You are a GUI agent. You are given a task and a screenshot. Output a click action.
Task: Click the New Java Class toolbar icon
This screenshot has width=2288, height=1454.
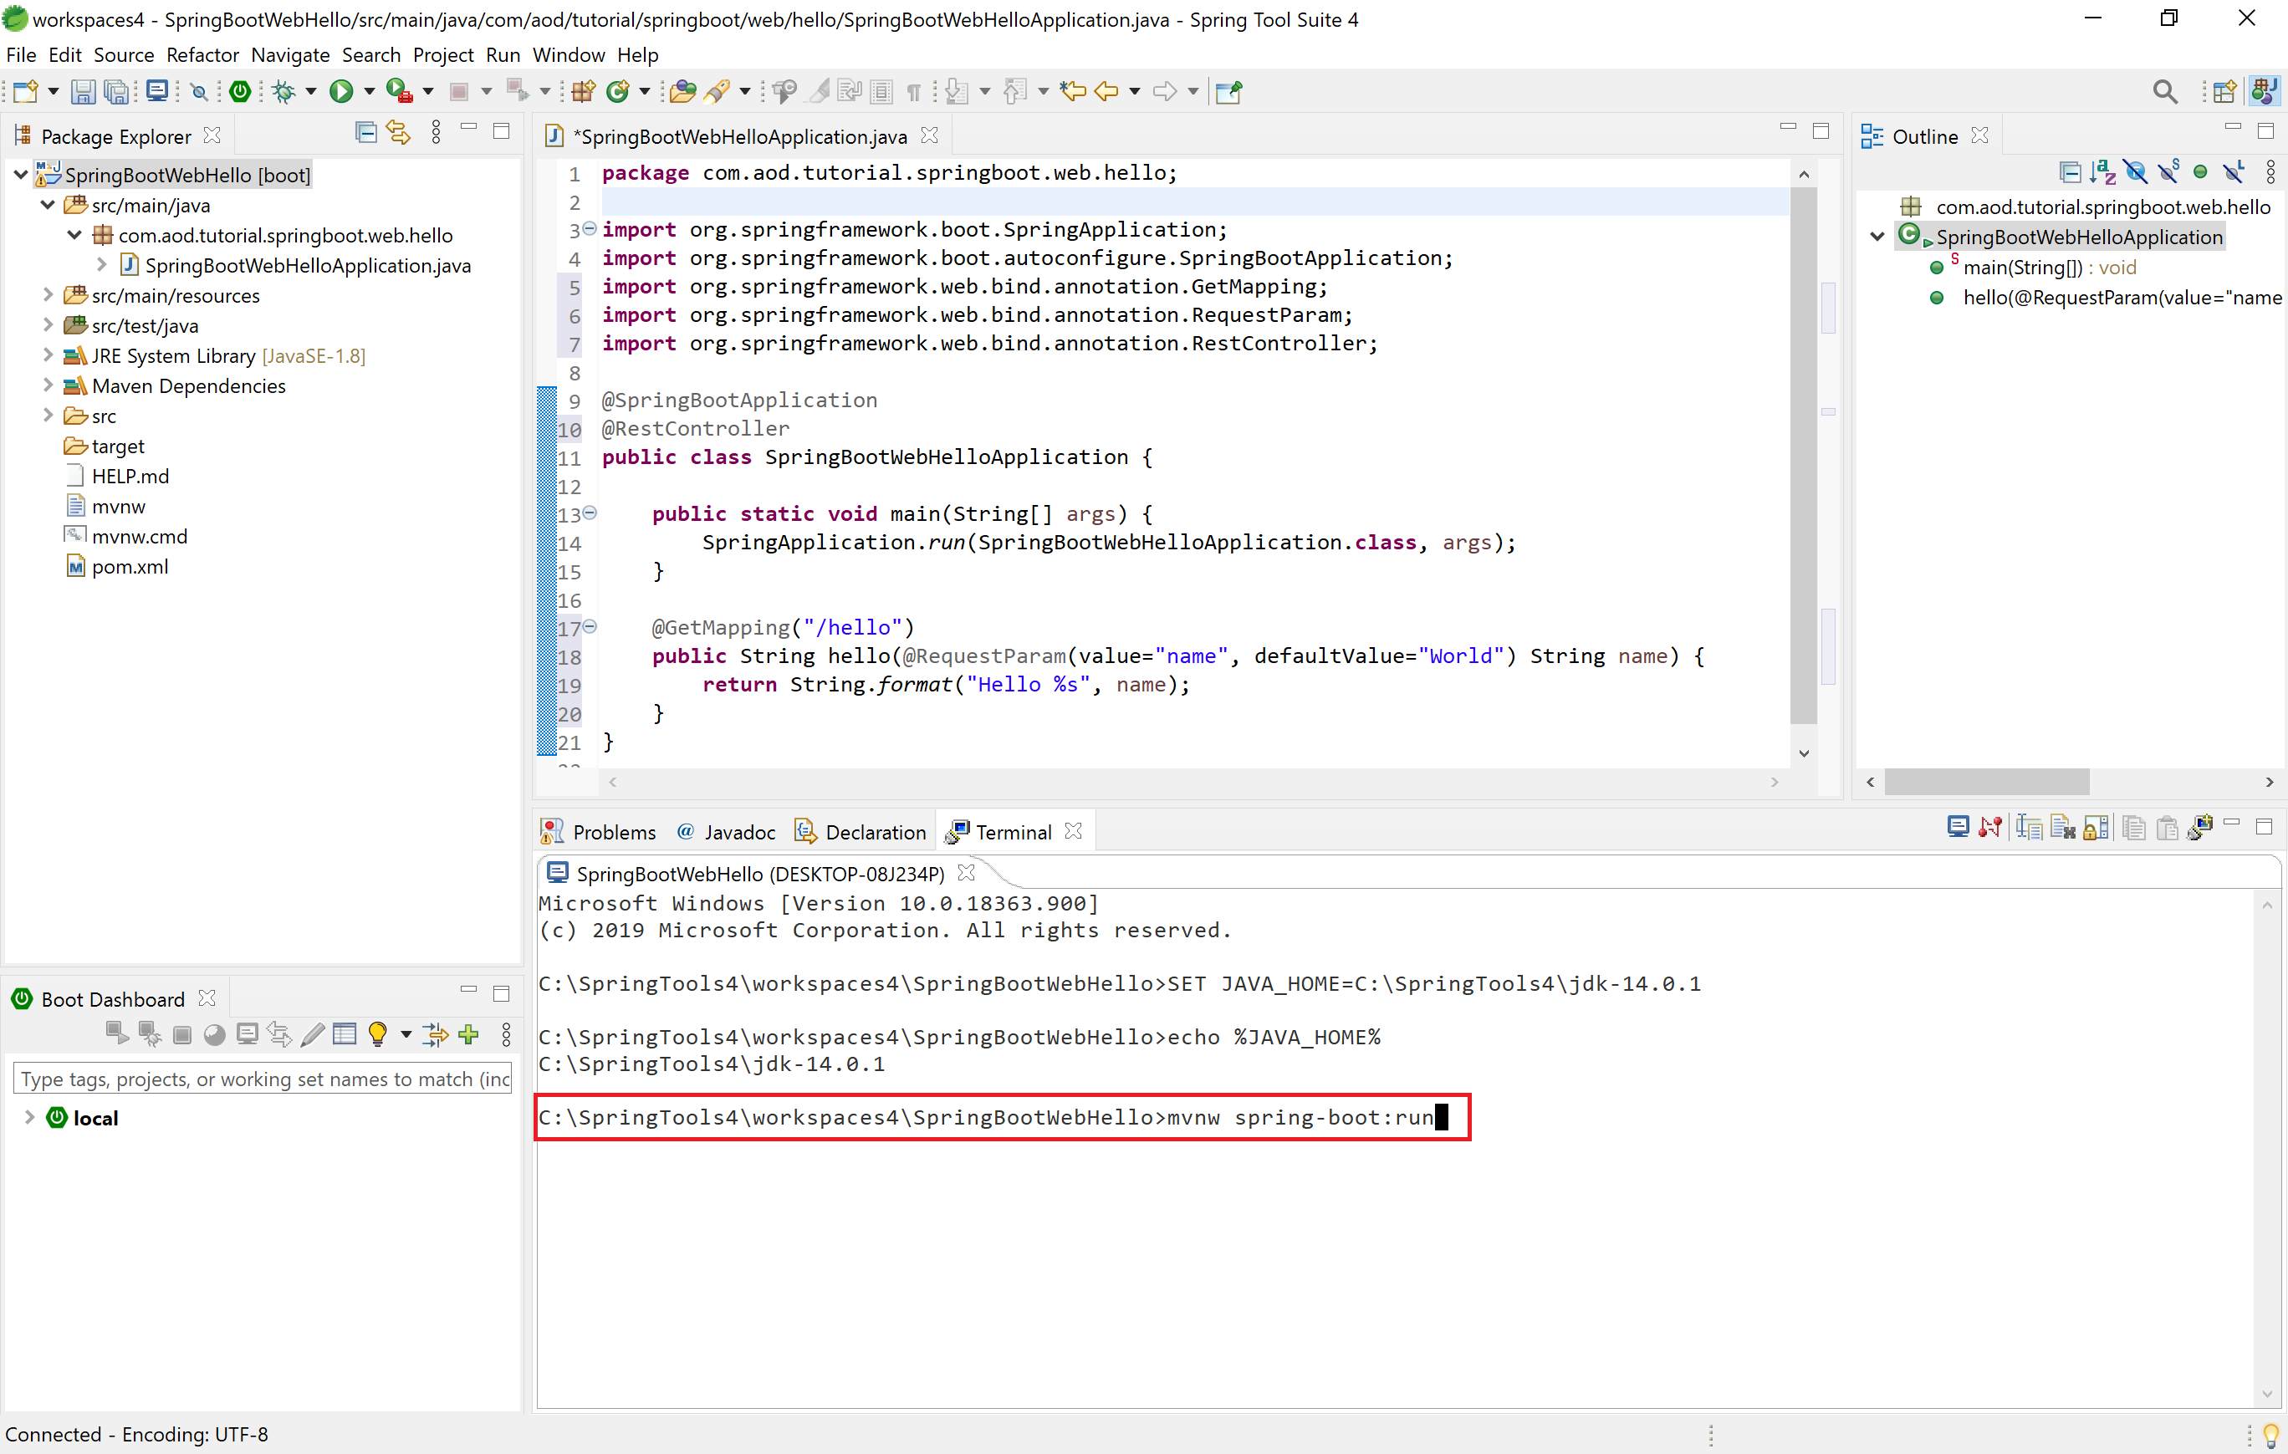[619, 91]
